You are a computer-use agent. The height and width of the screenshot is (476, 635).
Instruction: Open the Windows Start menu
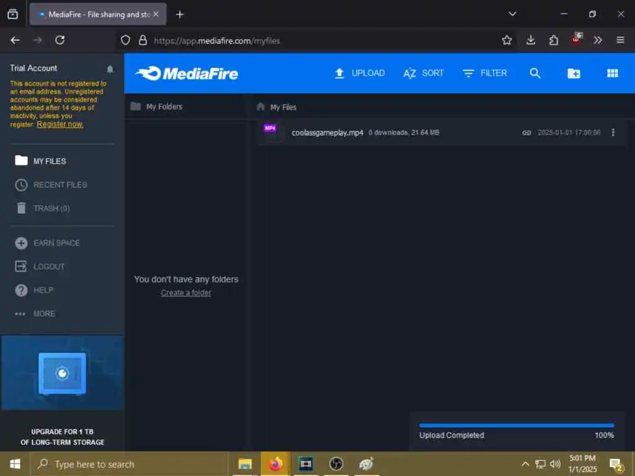(15, 464)
